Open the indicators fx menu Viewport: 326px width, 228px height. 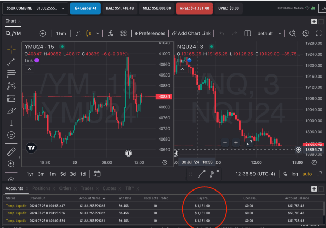click(x=111, y=33)
